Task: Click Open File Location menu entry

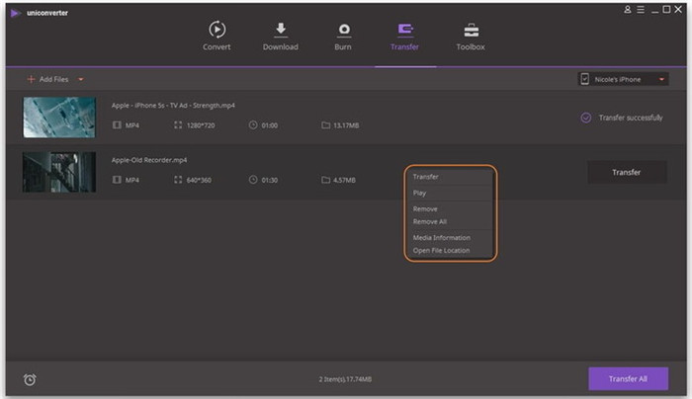Action: [441, 251]
